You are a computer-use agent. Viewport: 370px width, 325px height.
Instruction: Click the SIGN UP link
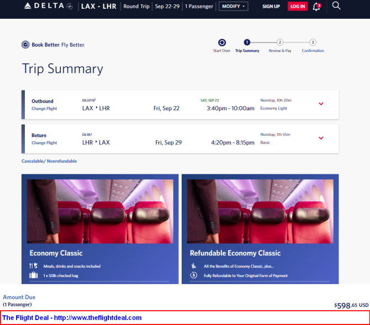[271, 7]
